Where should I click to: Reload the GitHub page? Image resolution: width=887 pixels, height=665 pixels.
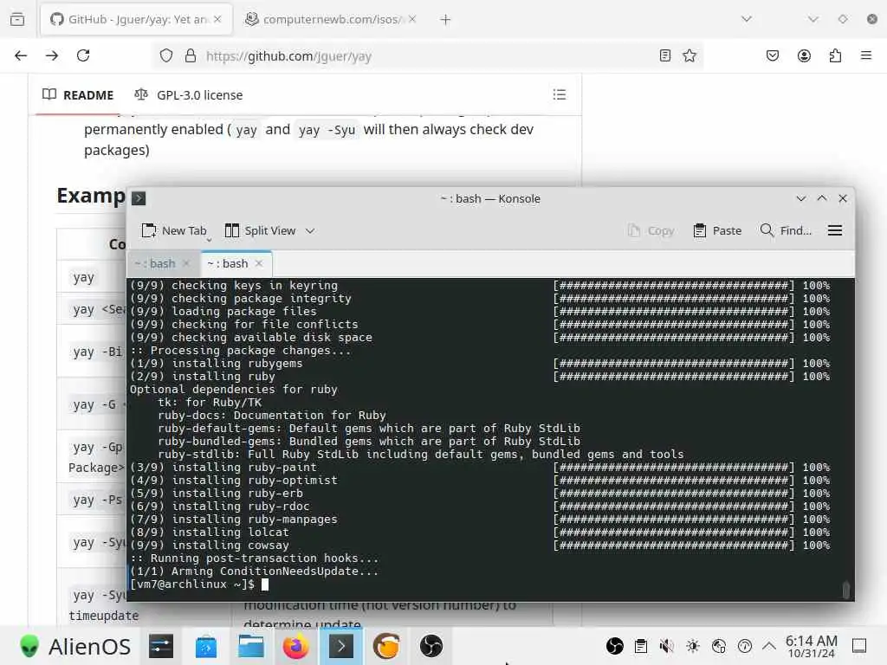click(83, 55)
